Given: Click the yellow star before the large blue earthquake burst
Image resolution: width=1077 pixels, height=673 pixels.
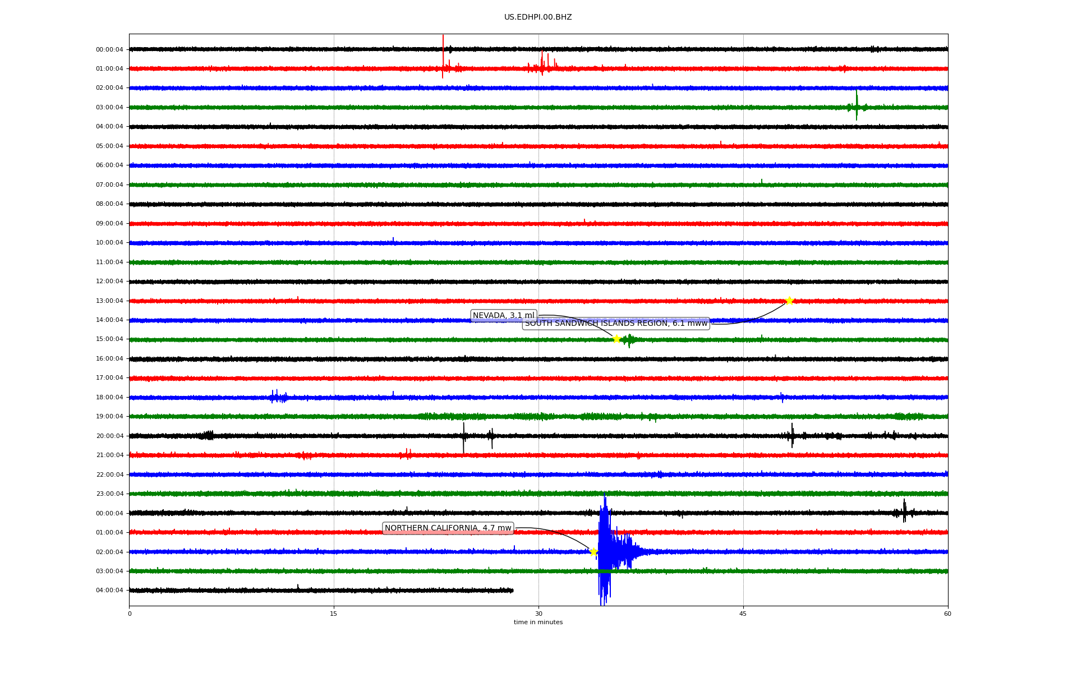Looking at the screenshot, I should point(593,552).
